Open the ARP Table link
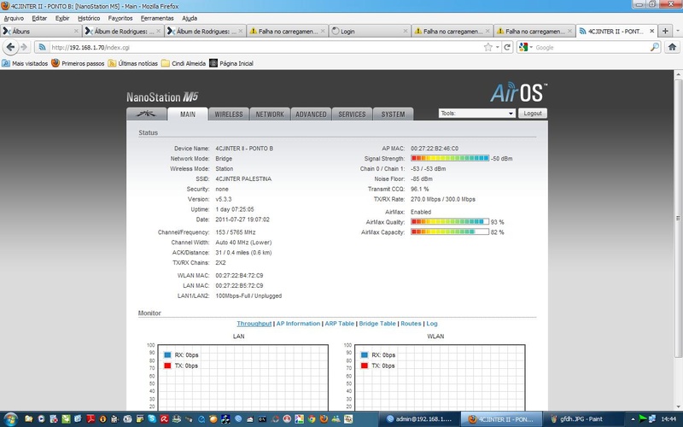The height and width of the screenshot is (427, 683). click(x=339, y=324)
